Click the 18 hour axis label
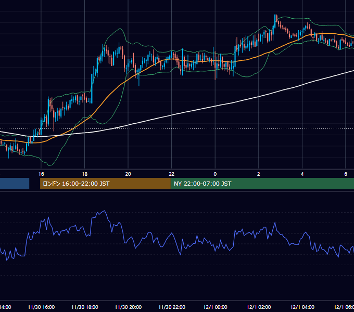 point(85,174)
